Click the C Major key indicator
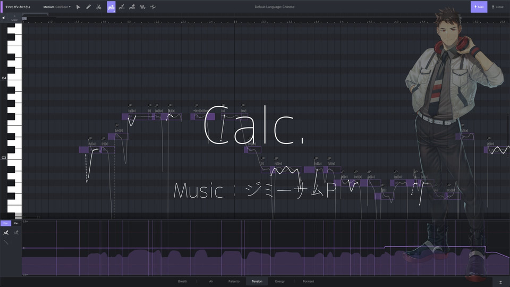Image resolution: width=510 pixels, height=287 pixels. point(14,18)
